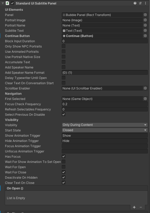Uncheck the Has Focus checkbox
Image resolution: width=150 pixels, height=213 pixels.
pyautogui.click(x=64, y=157)
